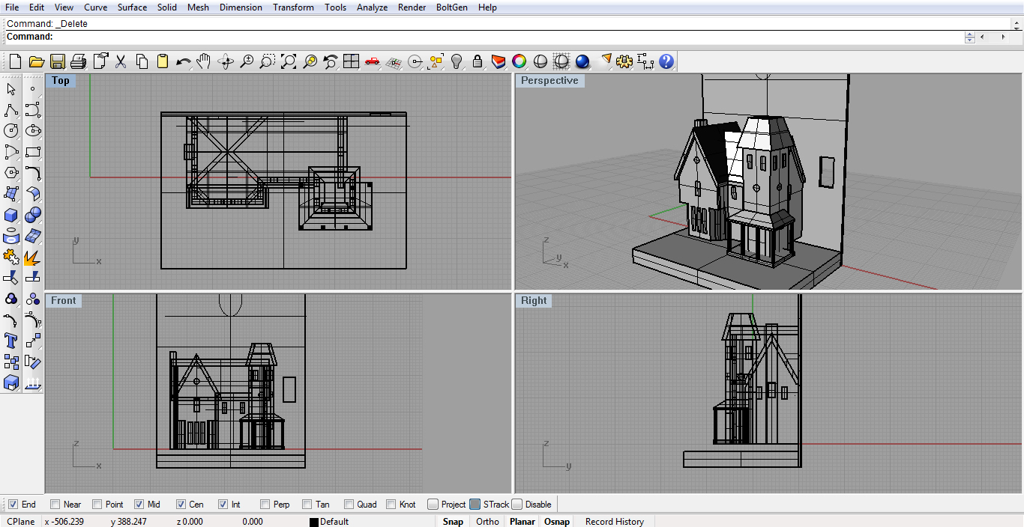Toggle Ortho mode in status bar

(x=487, y=522)
